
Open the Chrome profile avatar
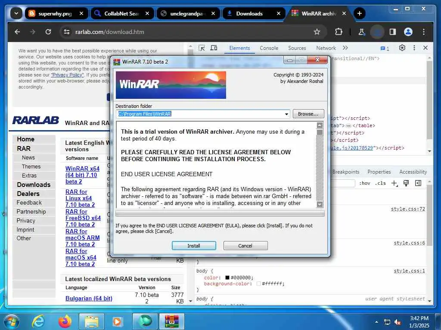click(x=408, y=32)
